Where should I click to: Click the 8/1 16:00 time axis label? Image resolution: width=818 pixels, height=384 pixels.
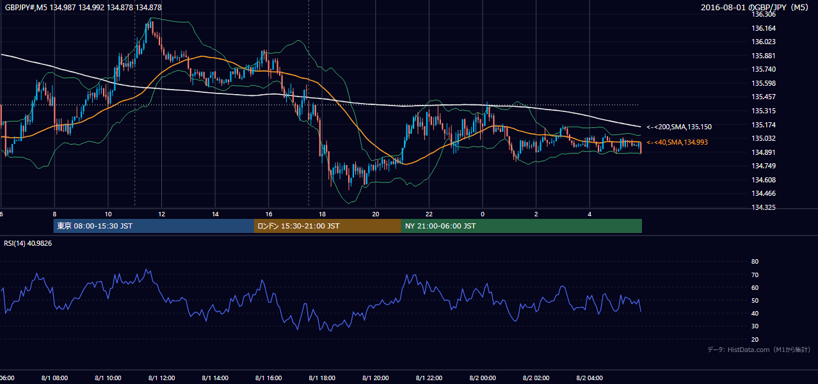coord(269,378)
